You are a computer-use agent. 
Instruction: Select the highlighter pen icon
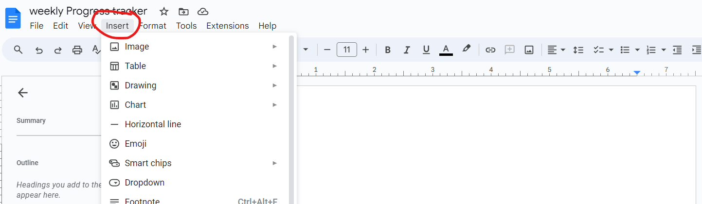coord(466,49)
